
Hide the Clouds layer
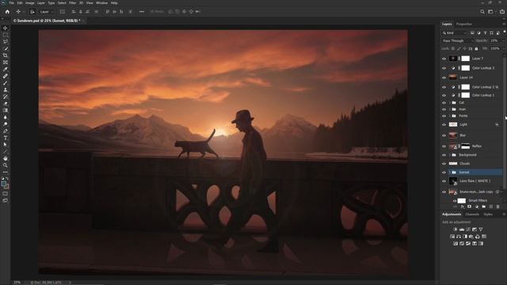pyautogui.click(x=444, y=164)
